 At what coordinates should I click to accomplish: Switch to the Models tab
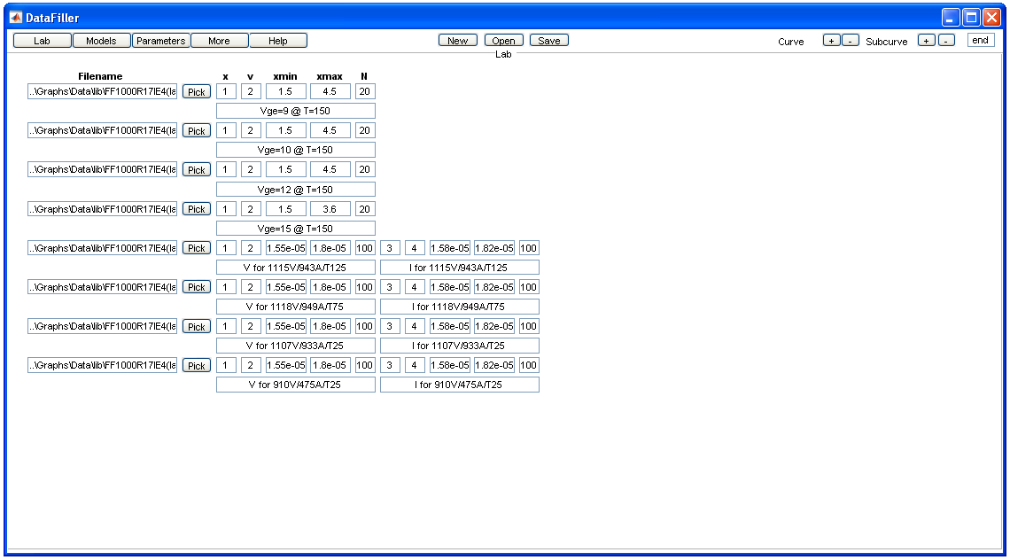[101, 41]
